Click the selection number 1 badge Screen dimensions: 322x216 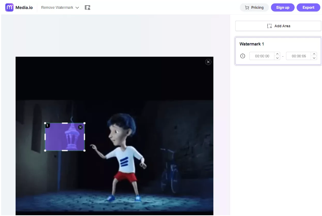click(x=47, y=125)
